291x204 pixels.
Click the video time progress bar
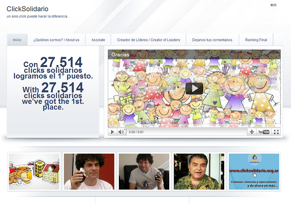(194, 128)
